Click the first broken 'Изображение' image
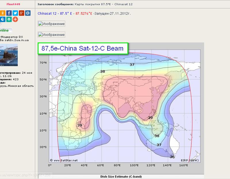 click(x=51, y=24)
